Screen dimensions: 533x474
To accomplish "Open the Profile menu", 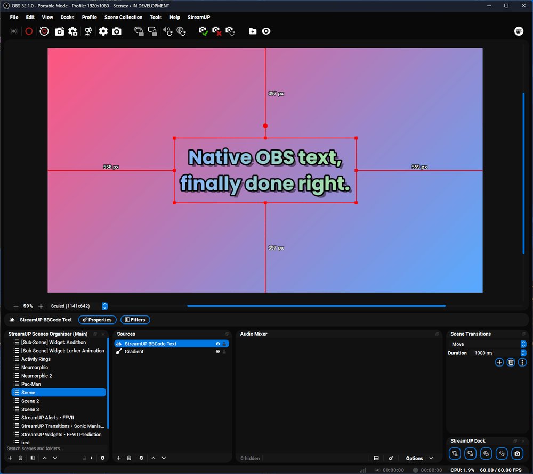I will [89, 18].
